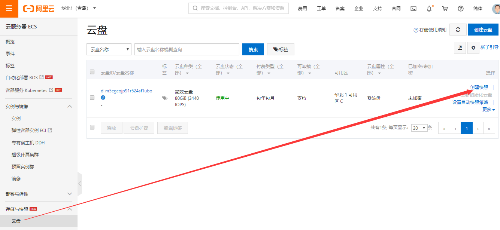Open the shopping cart icon
The height and width of the screenshot is (230, 500).
pos(445,9)
